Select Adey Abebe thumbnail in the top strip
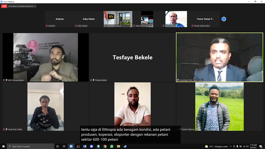This screenshot has width=265, height=149. [89, 19]
